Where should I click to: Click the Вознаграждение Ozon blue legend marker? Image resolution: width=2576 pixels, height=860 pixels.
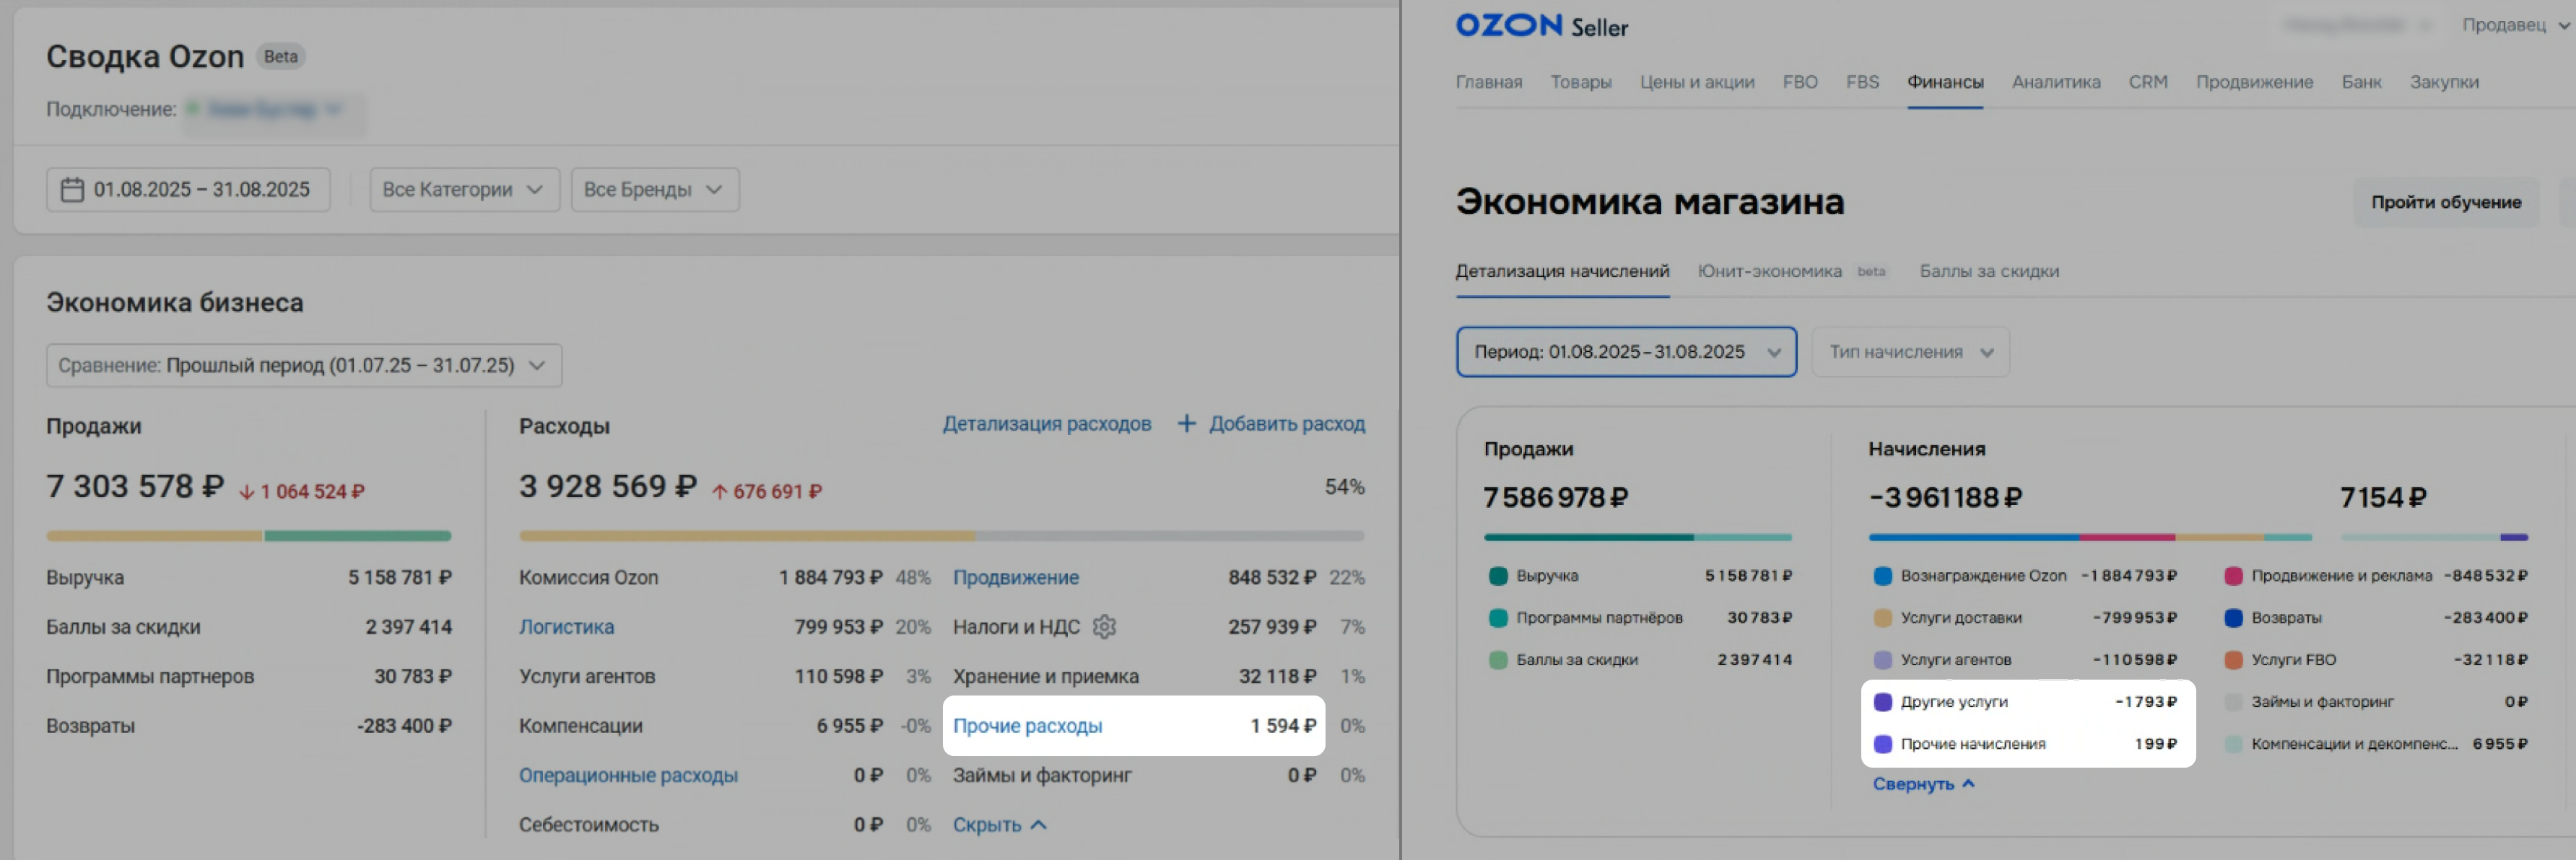1882,576
